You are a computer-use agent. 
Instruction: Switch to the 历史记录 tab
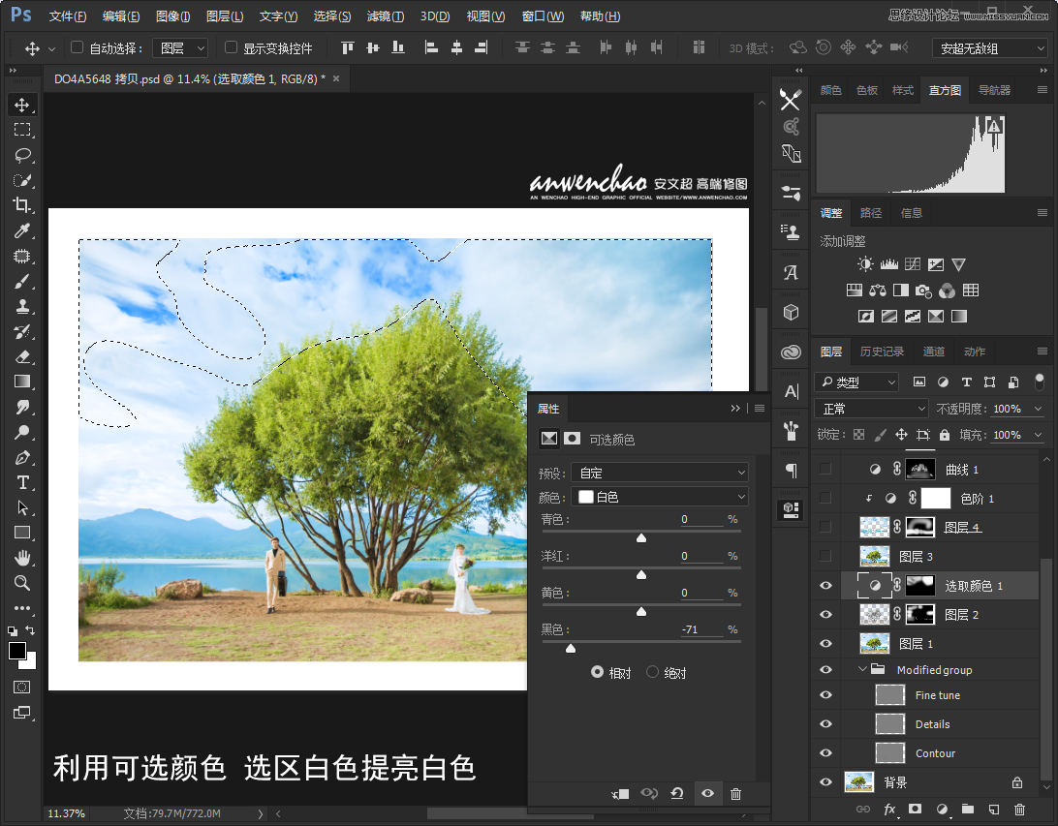882,352
